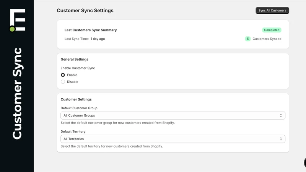Open the Default Territory dropdown
306x172 pixels.
173,139
